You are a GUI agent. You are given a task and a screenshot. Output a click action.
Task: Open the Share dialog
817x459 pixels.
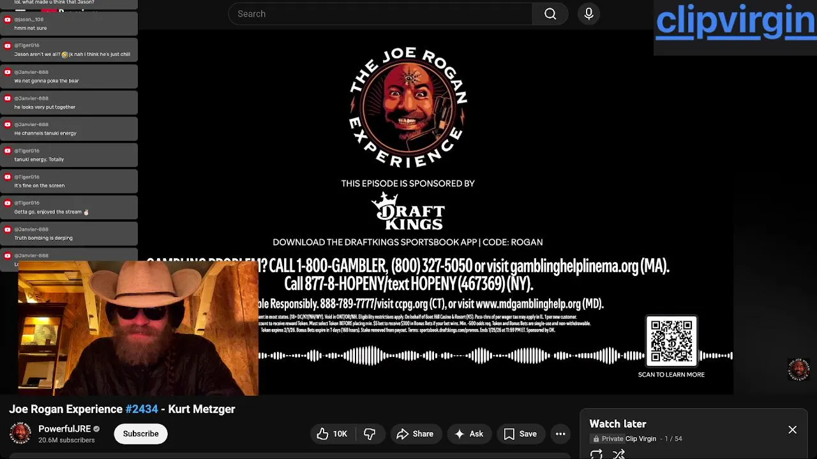(415, 433)
